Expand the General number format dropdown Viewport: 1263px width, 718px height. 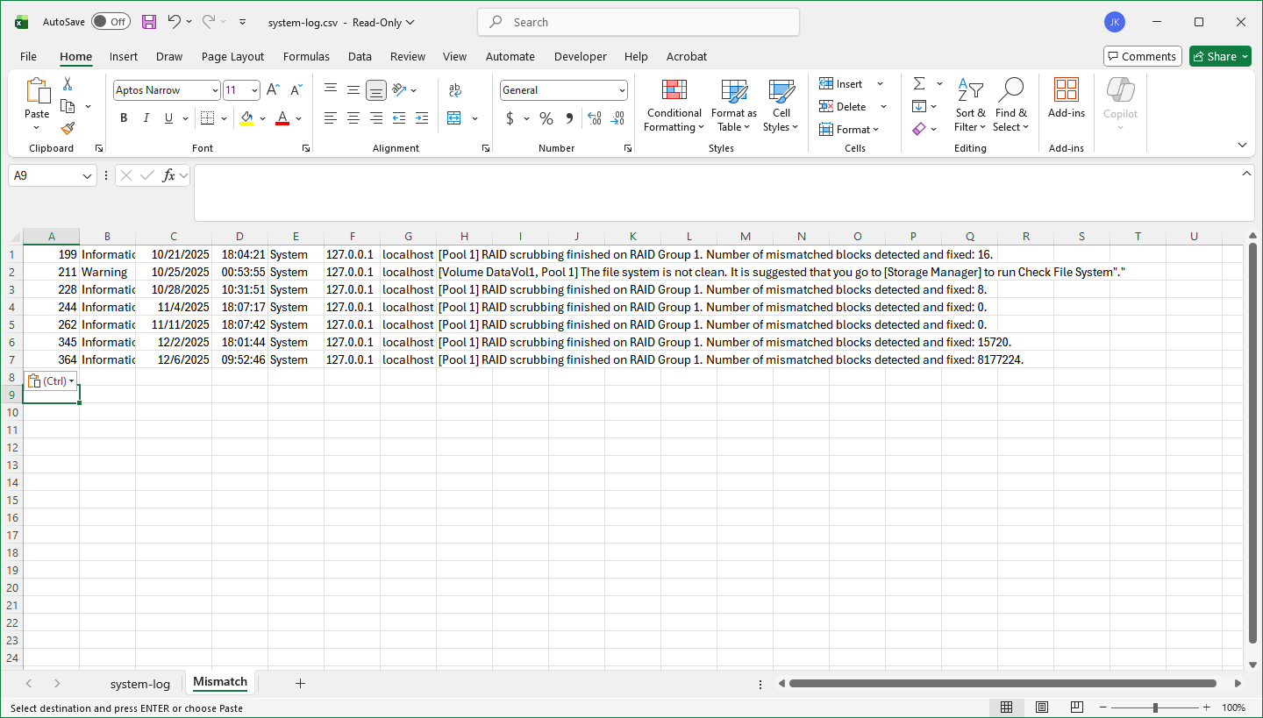pyautogui.click(x=622, y=90)
